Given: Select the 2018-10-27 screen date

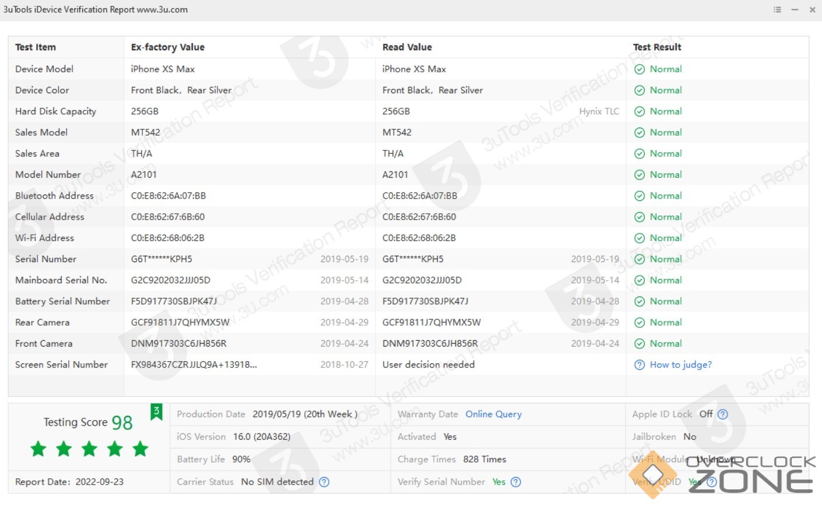Looking at the screenshot, I should (345, 365).
